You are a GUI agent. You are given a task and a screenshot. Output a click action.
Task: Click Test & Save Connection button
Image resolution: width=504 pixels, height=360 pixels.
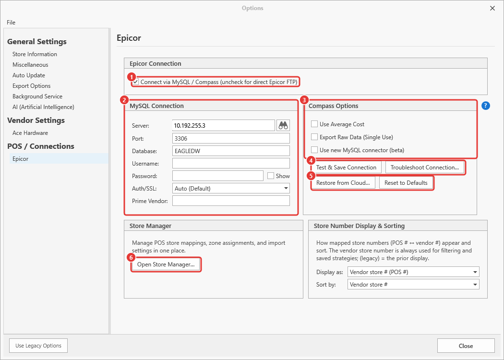point(346,167)
